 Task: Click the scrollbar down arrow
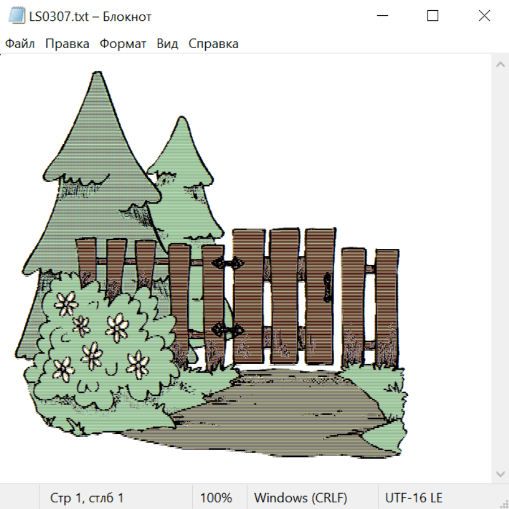click(500, 473)
